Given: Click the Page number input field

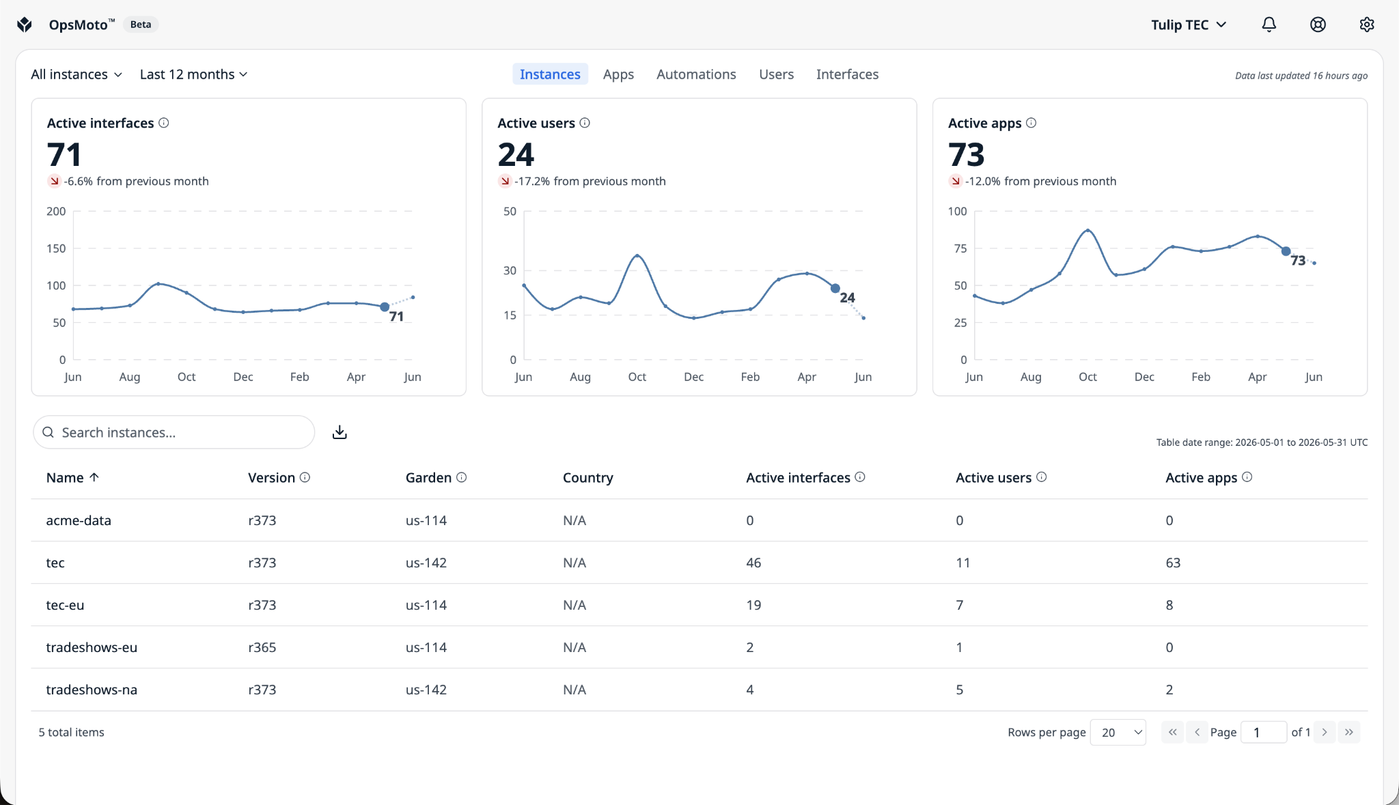Looking at the screenshot, I should [1263, 732].
